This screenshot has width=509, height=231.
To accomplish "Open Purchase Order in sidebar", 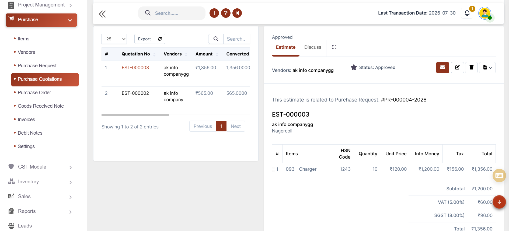I will pos(34,93).
